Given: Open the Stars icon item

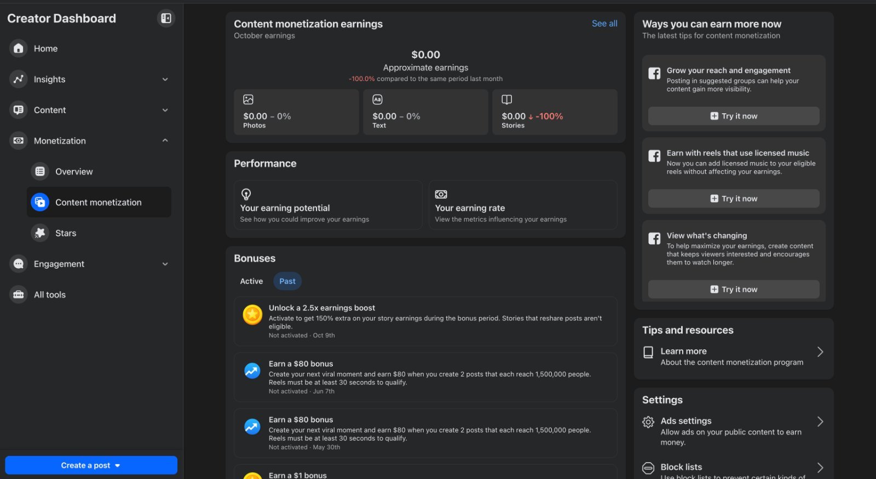Looking at the screenshot, I should 40,233.
